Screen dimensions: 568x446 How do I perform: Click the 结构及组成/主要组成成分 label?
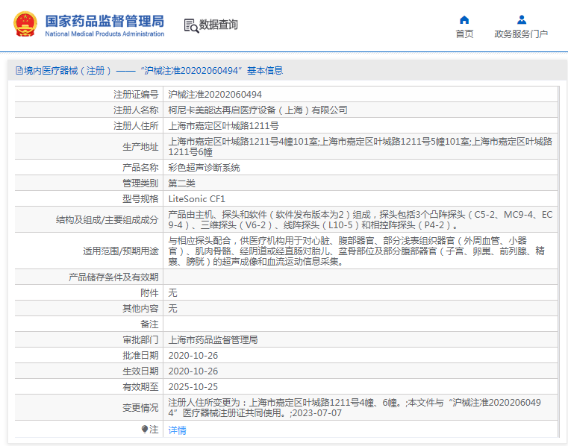click(107, 220)
